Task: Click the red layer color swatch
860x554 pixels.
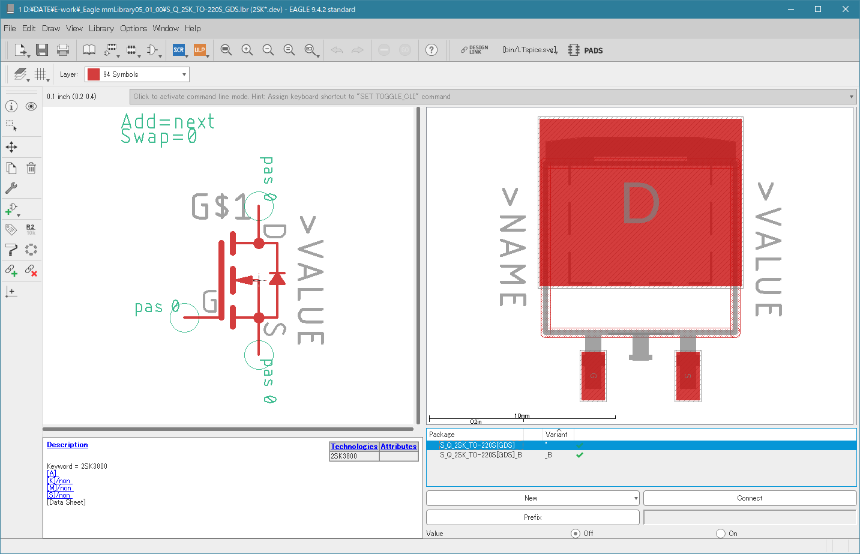Action: click(x=94, y=74)
